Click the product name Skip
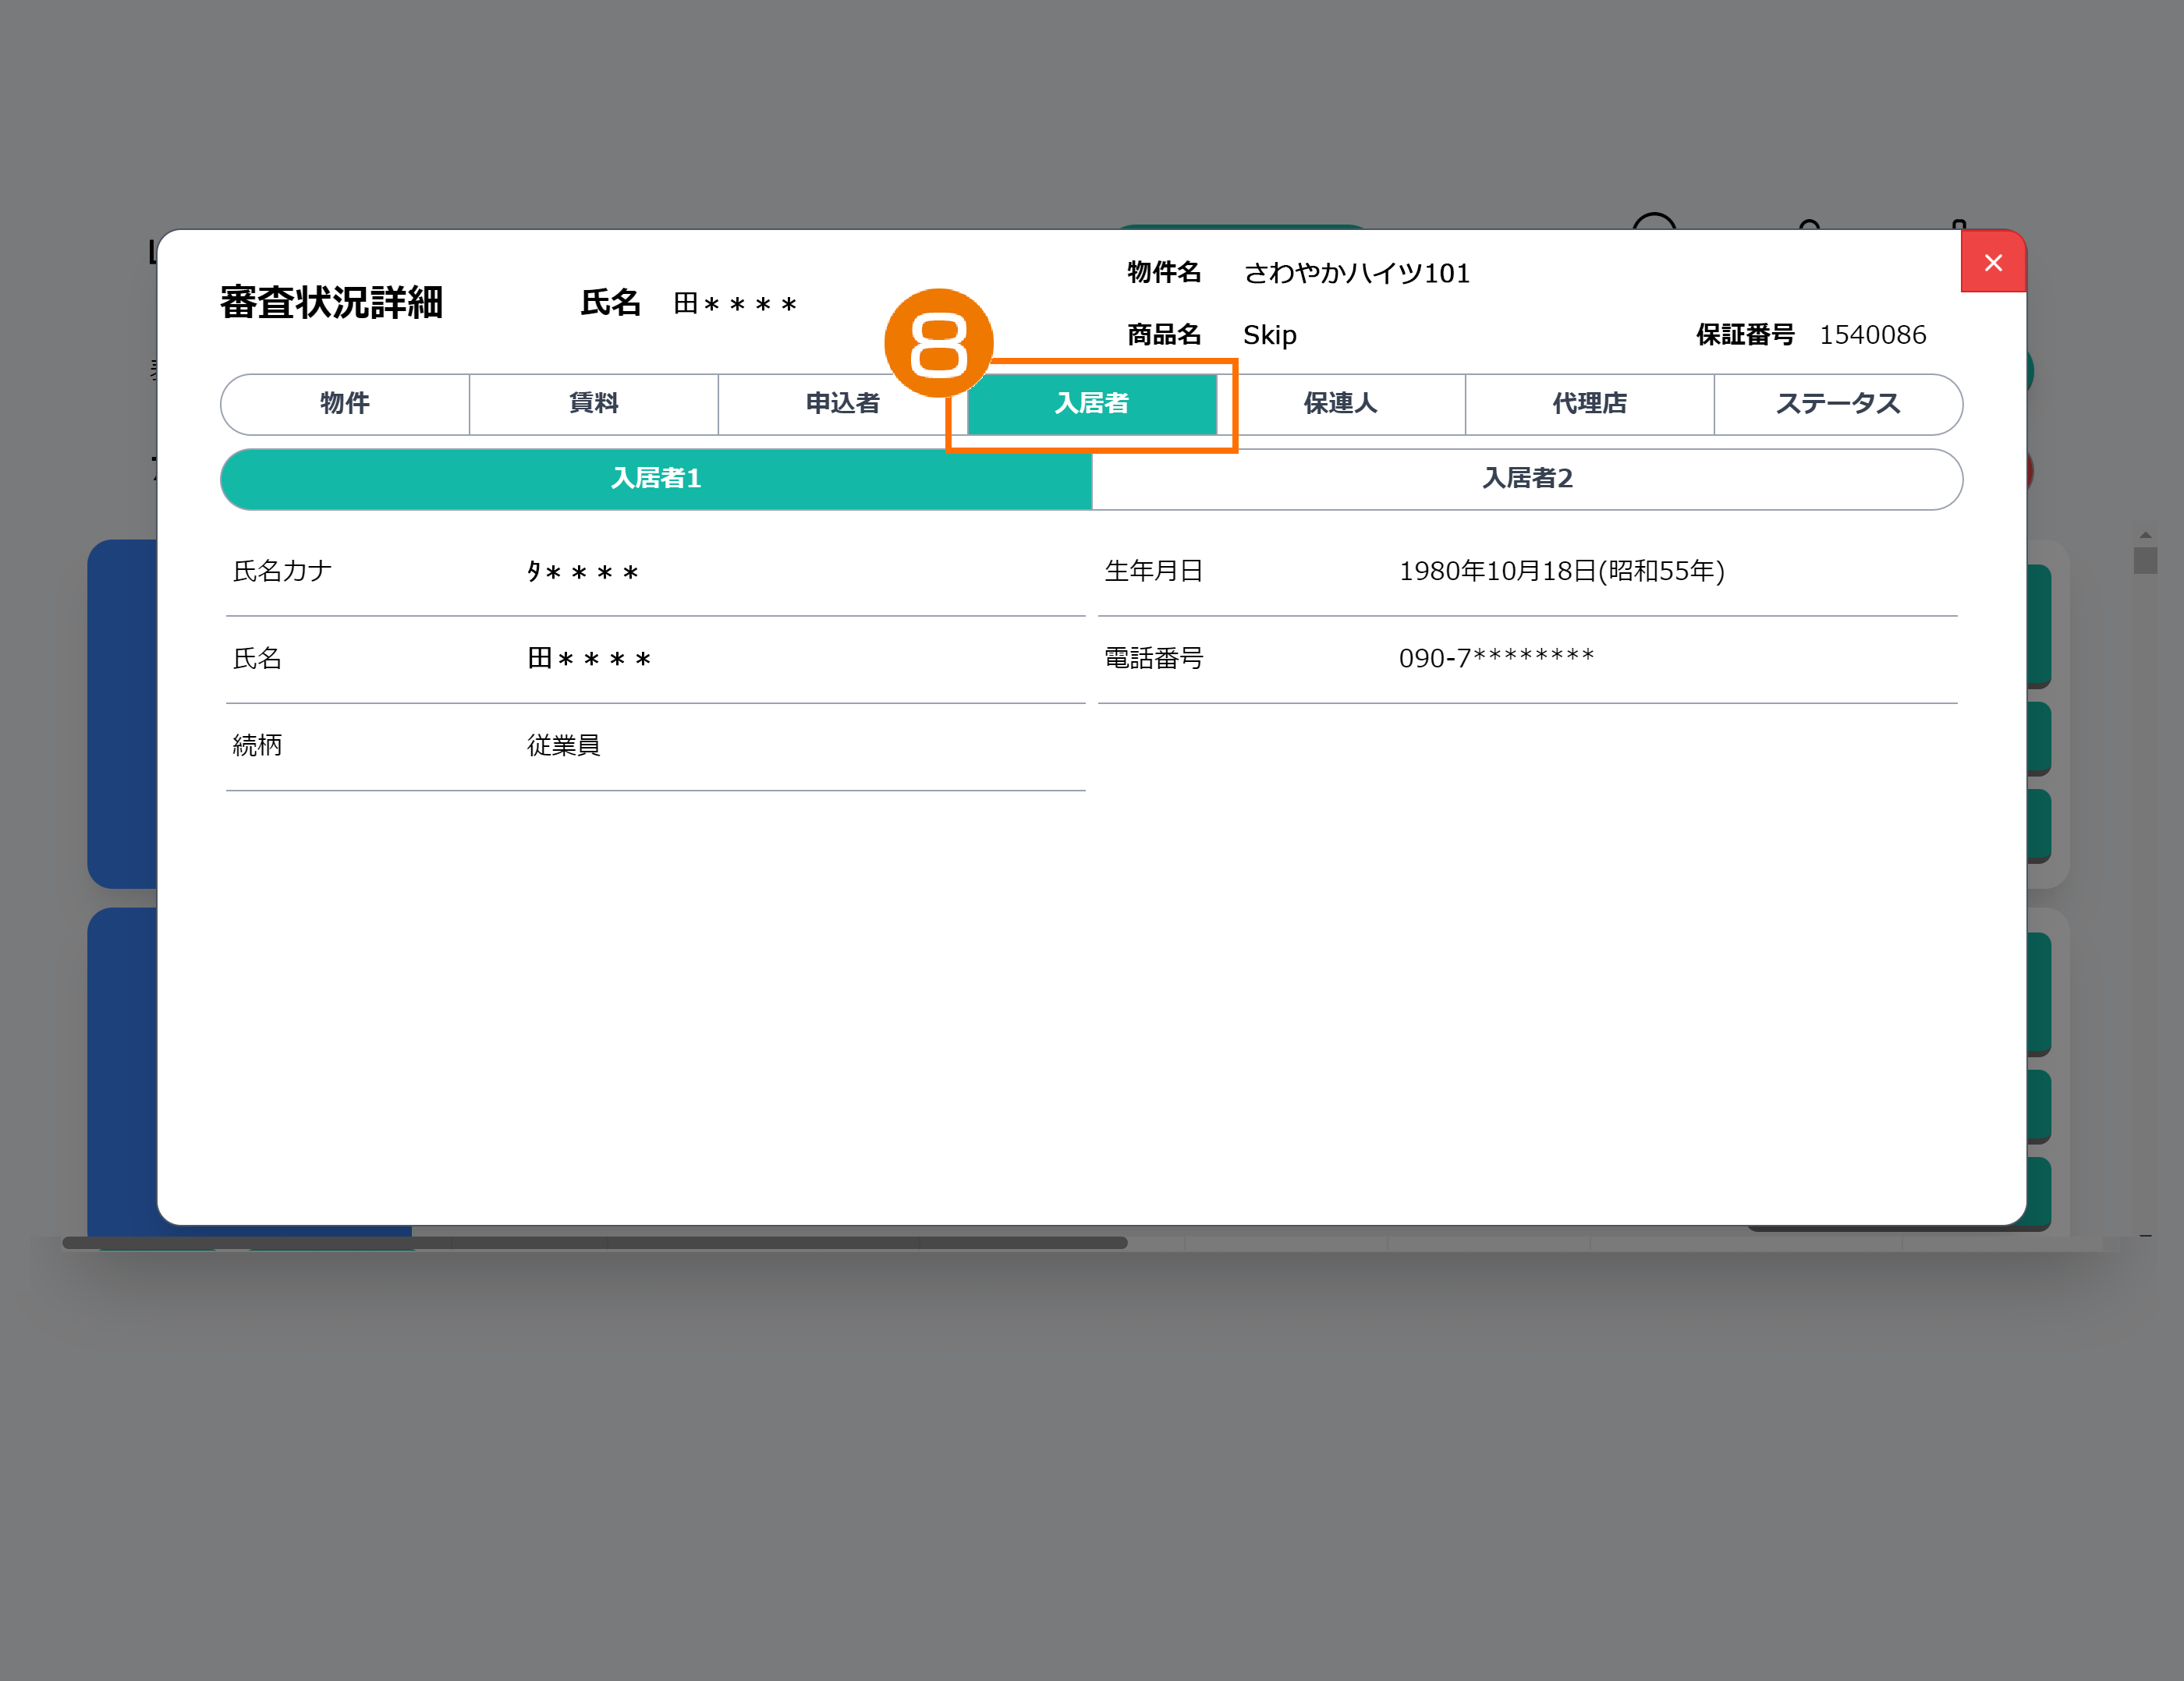Image resolution: width=2184 pixels, height=1681 pixels. coord(1269,334)
